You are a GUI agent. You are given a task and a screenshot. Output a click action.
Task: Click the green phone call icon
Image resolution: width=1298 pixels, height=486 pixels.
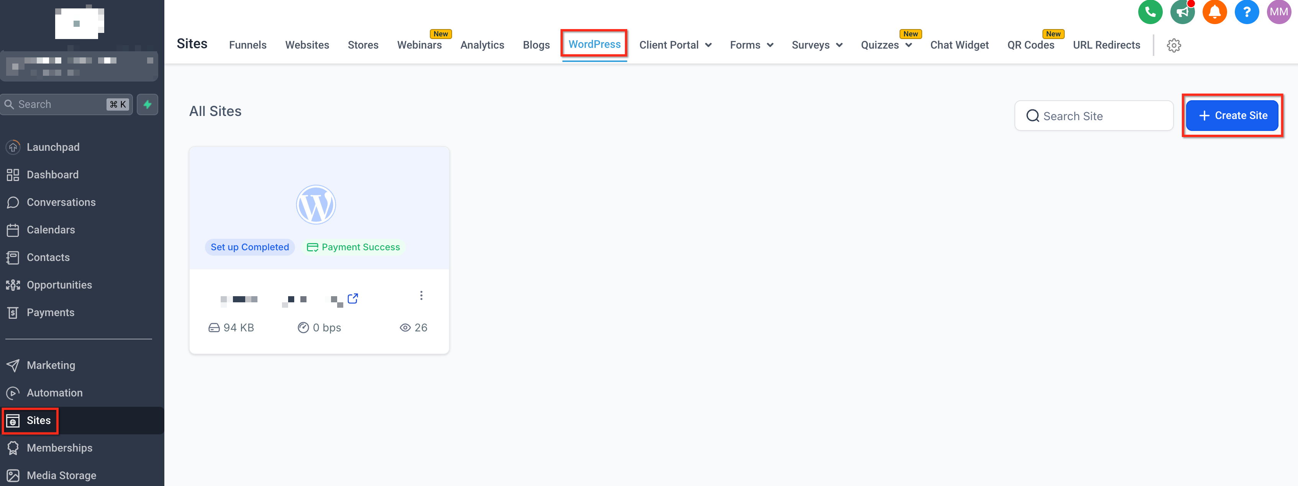pos(1150,12)
